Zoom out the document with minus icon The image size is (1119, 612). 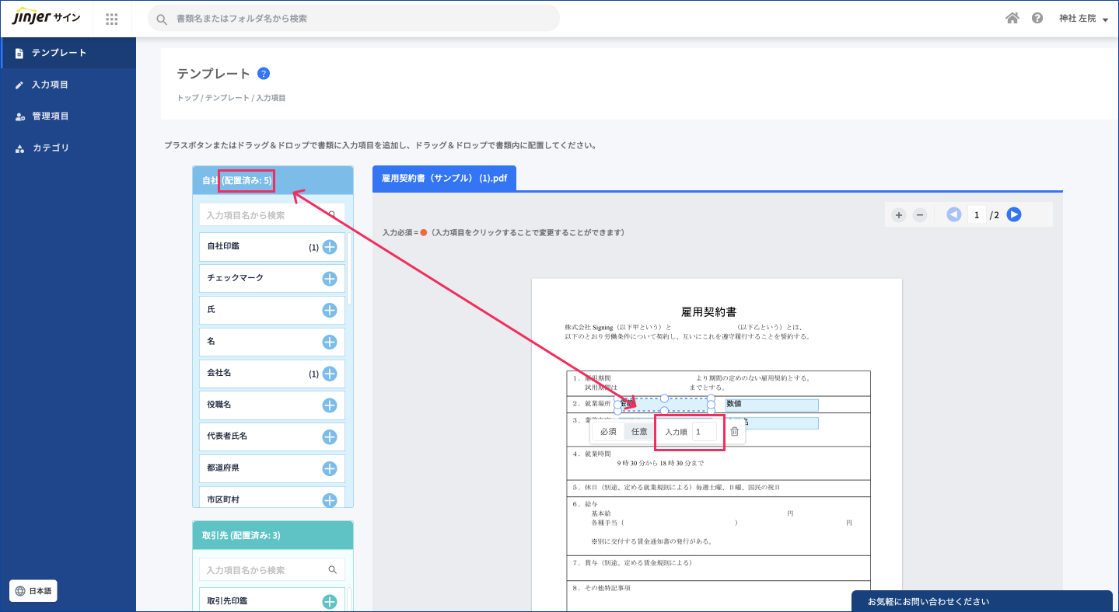coord(920,215)
